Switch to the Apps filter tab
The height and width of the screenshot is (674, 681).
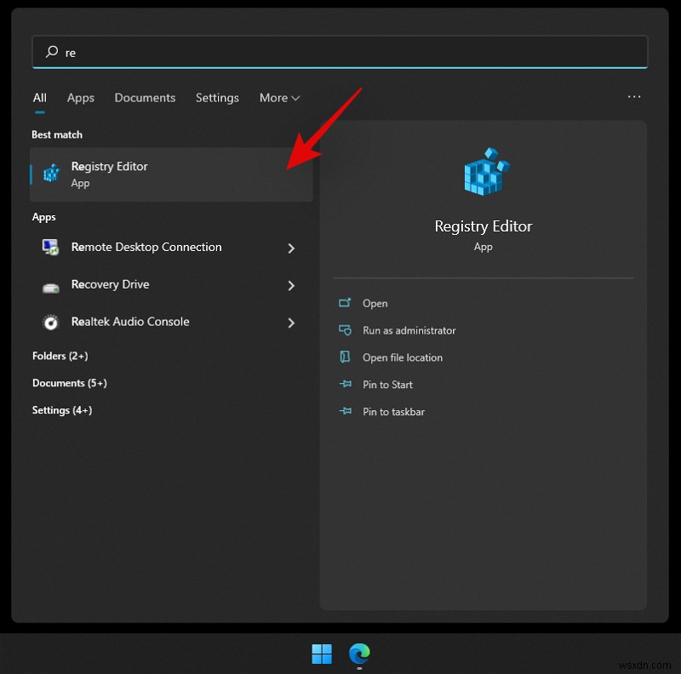click(x=80, y=98)
